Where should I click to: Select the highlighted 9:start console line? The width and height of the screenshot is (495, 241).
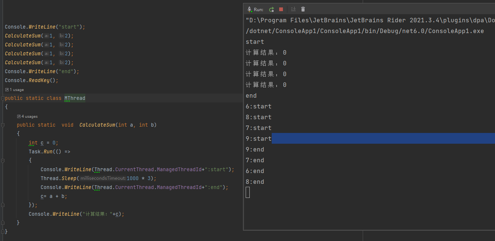click(258, 138)
